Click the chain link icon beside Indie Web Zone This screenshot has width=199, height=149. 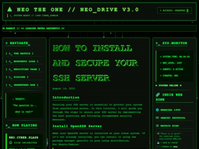(x=158, y=95)
